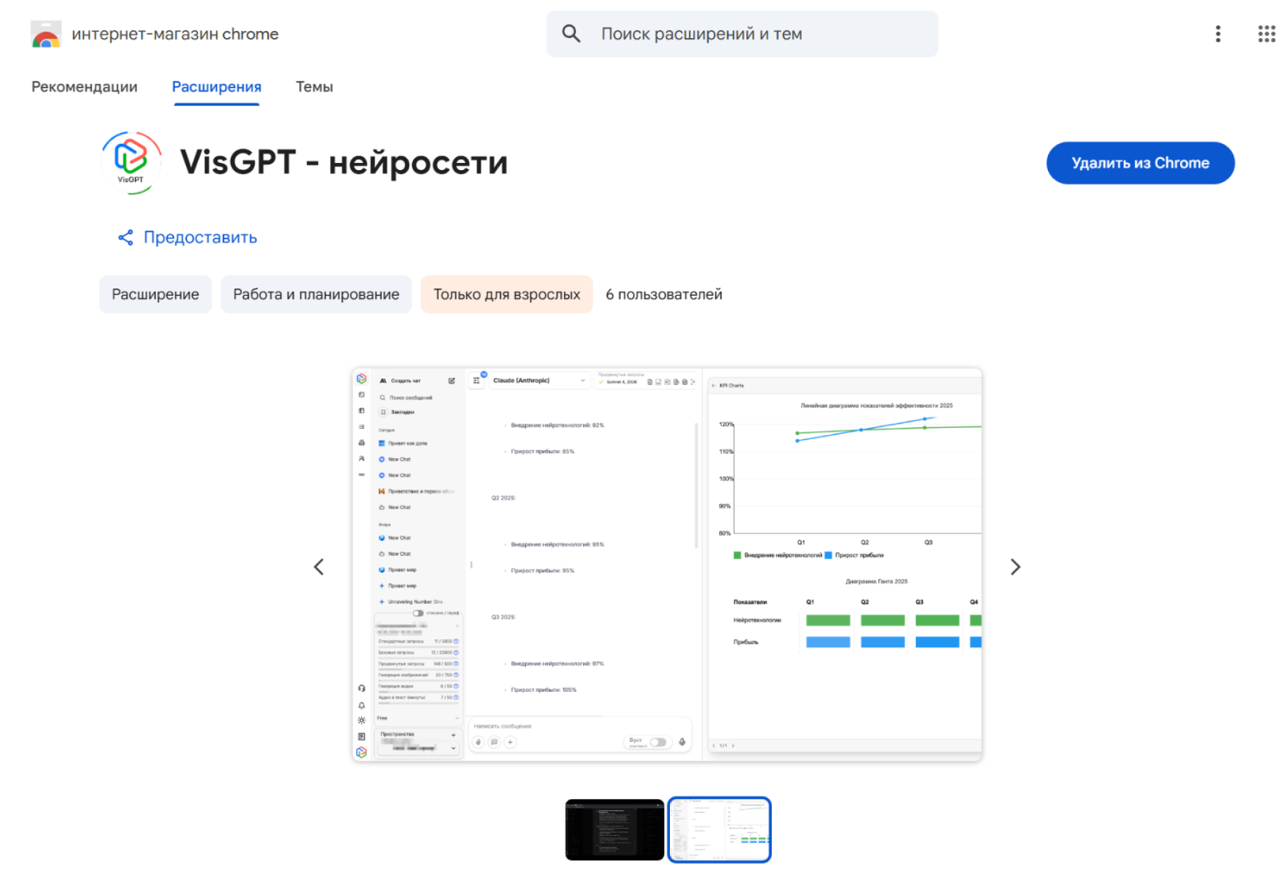Open the Google apps grid

[1266, 34]
